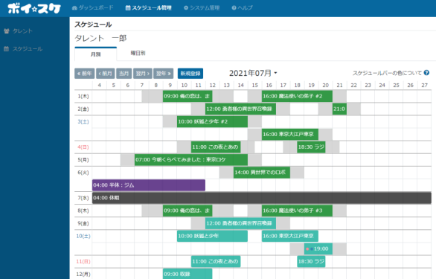Open the 07:00 今朝くらべてみました event

coord(191,160)
